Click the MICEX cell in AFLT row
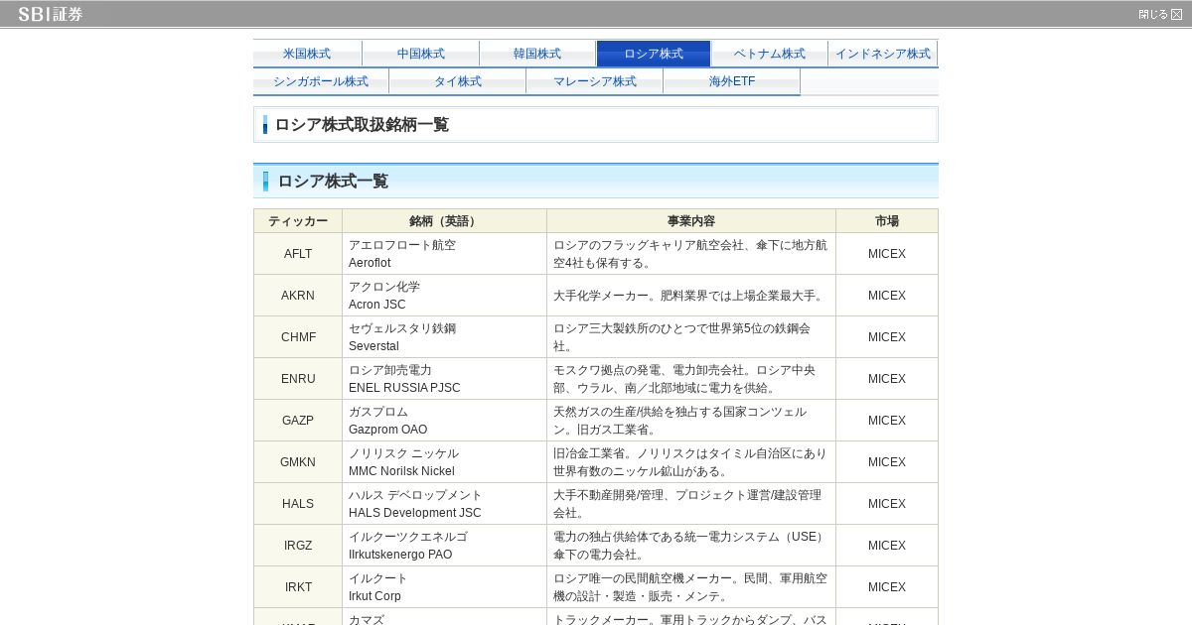The width and height of the screenshot is (1192, 625). coord(887,254)
